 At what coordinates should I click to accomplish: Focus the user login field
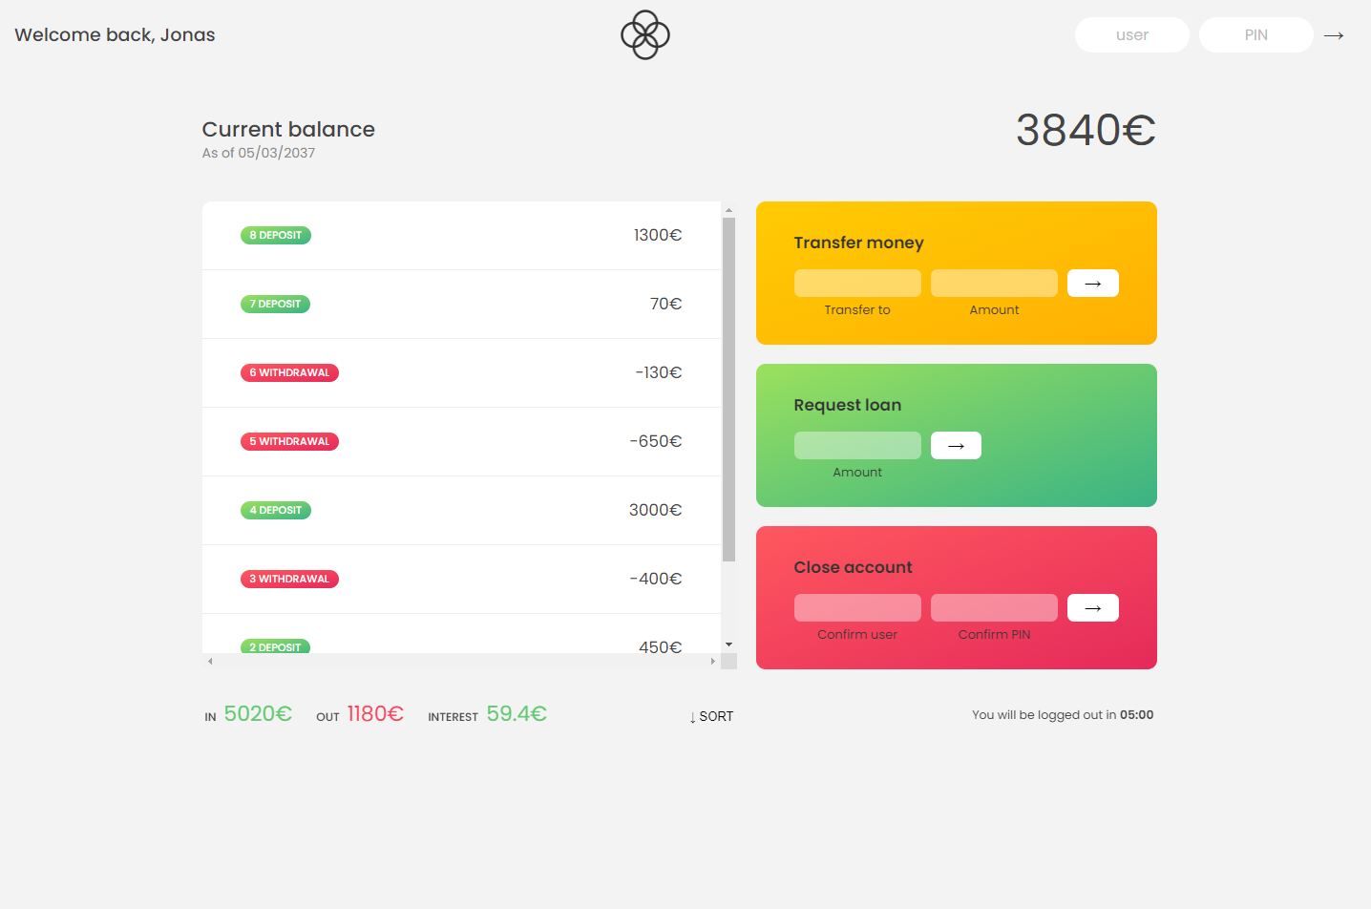tap(1132, 35)
